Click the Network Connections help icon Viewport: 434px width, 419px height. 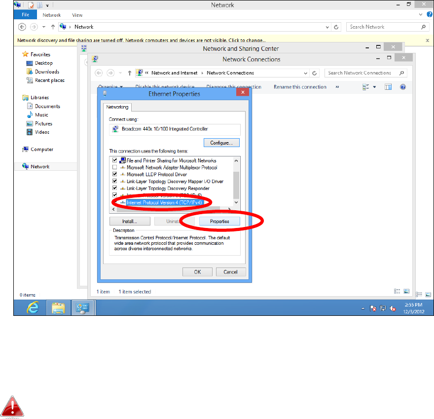[x=403, y=87]
